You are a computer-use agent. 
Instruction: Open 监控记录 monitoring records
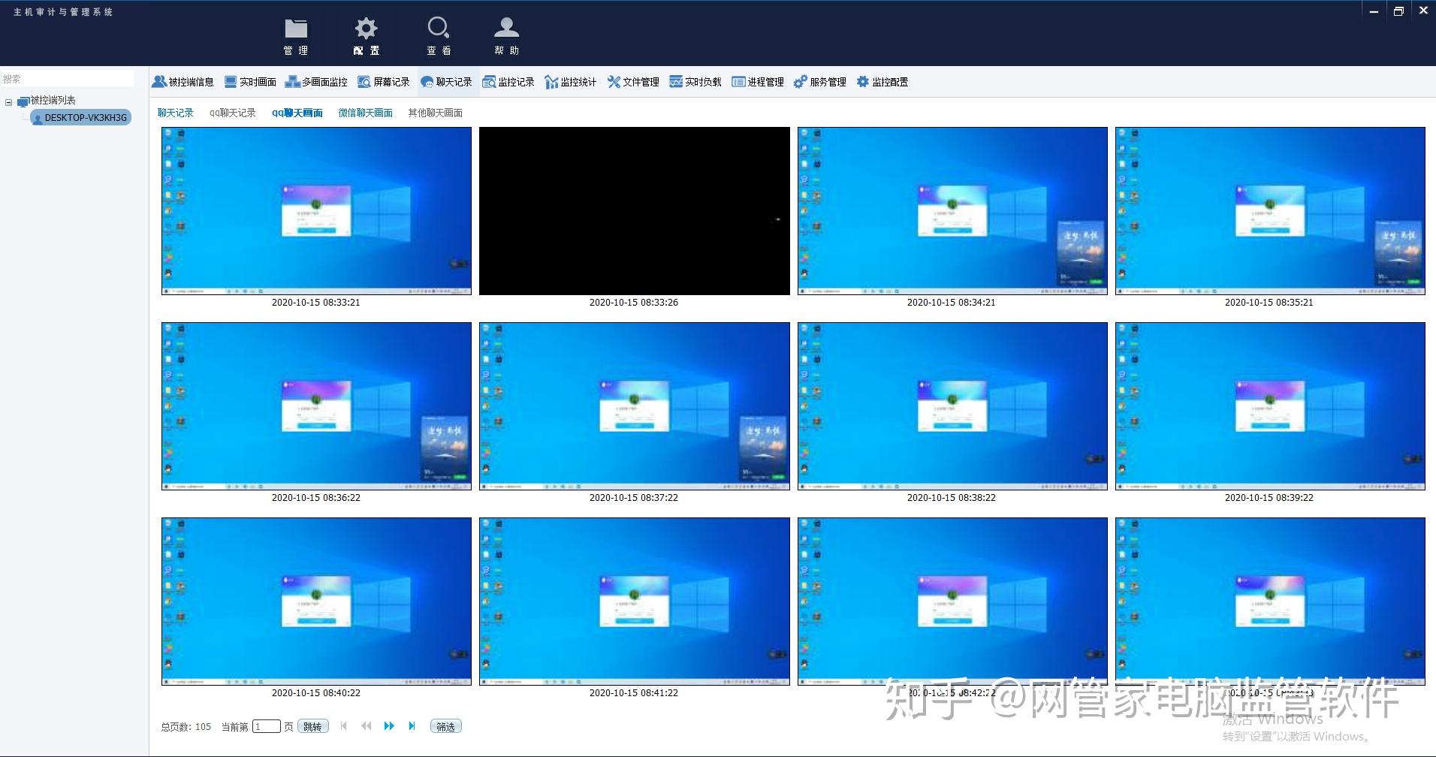508,82
